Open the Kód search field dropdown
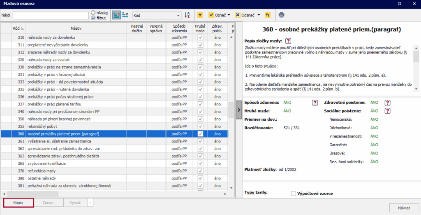This screenshot has width=421, height=215. pyautogui.click(x=178, y=16)
